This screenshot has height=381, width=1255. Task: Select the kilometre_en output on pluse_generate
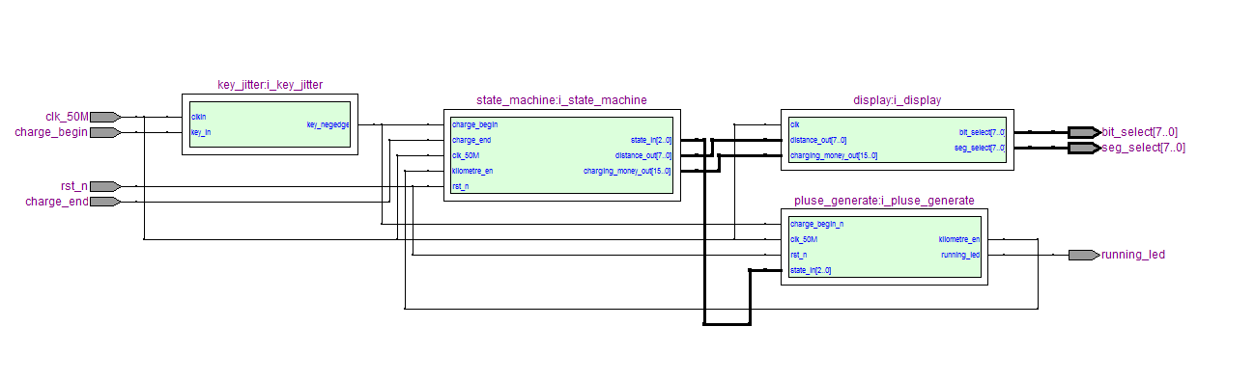click(x=959, y=239)
